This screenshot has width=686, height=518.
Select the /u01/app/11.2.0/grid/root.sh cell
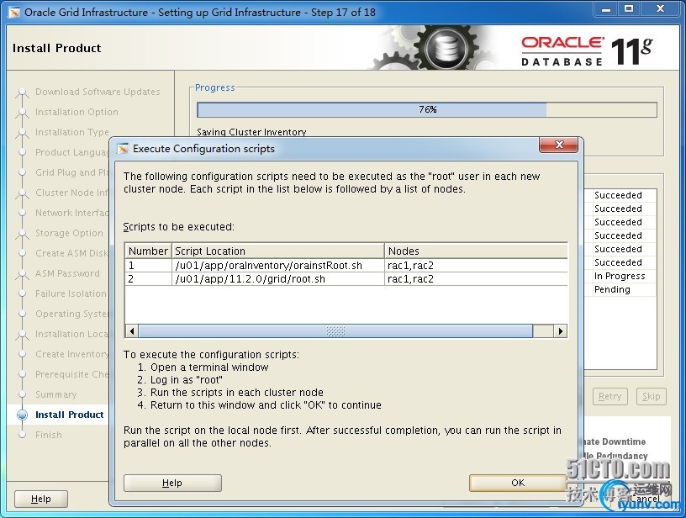pos(277,279)
